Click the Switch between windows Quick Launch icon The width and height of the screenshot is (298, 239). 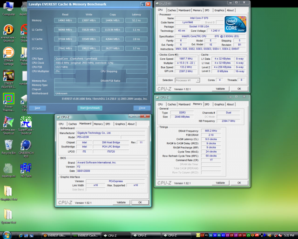pyautogui.click(x=31, y=236)
